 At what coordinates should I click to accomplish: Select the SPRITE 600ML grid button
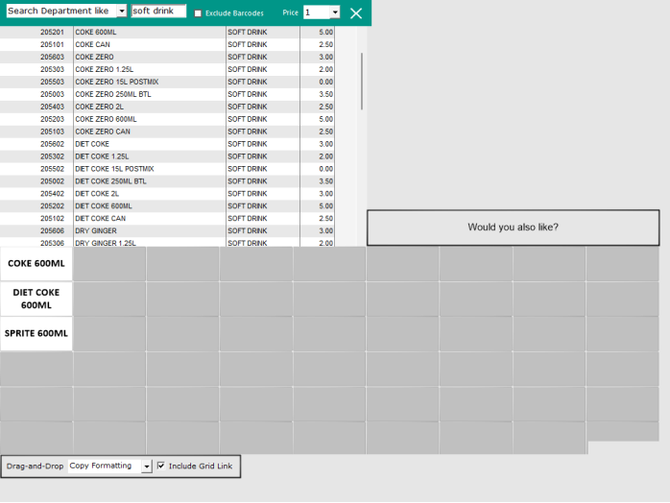pos(36,333)
